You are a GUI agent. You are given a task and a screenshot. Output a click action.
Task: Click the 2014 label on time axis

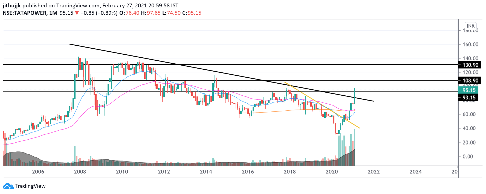(206, 172)
